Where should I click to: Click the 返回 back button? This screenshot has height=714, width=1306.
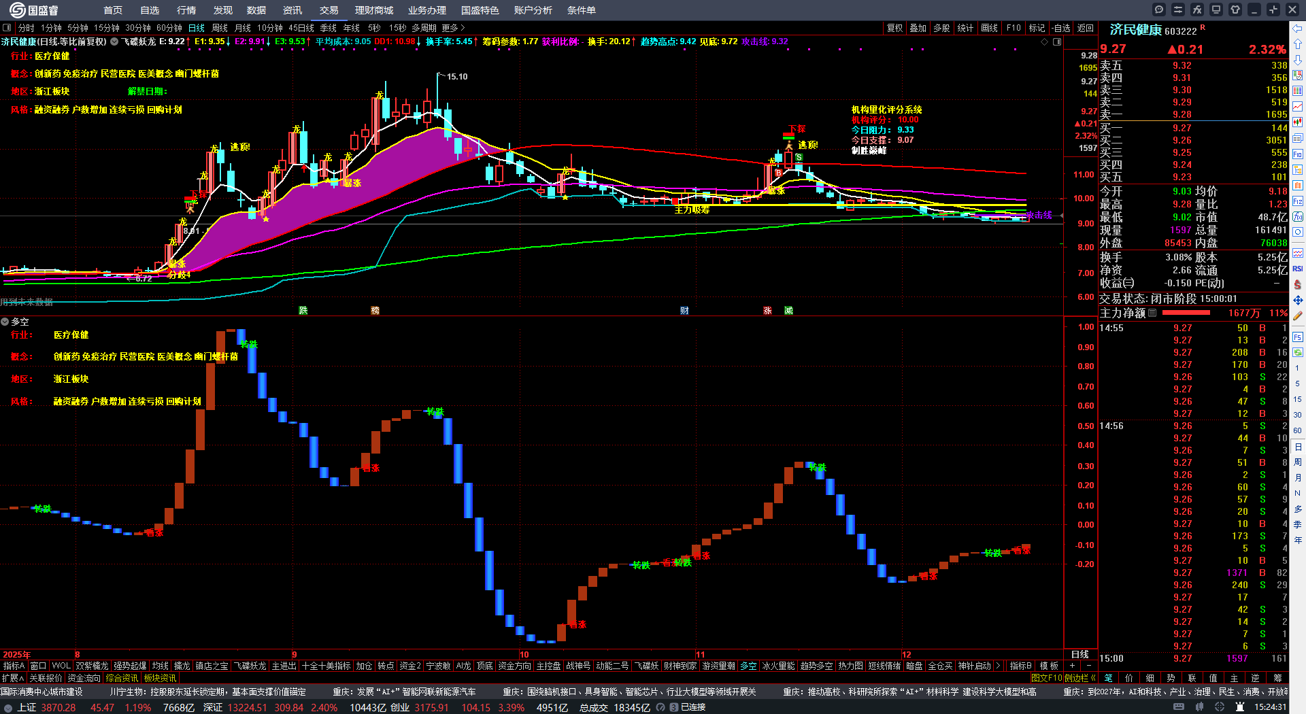tap(1086, 28)
